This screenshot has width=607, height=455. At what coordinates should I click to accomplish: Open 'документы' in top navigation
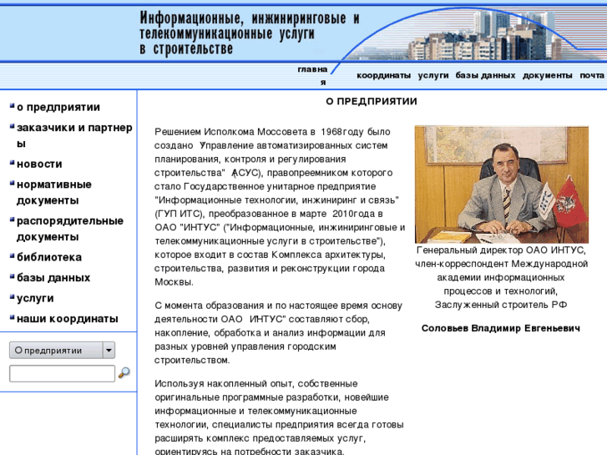pyautogui.click(x=548, y=75)
